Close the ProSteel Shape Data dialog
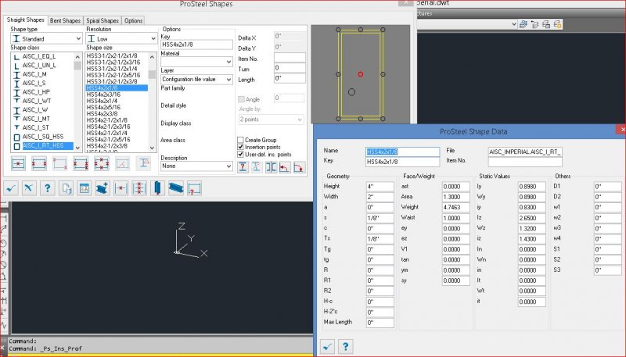 pyautogui.click(x=621, y=129)
